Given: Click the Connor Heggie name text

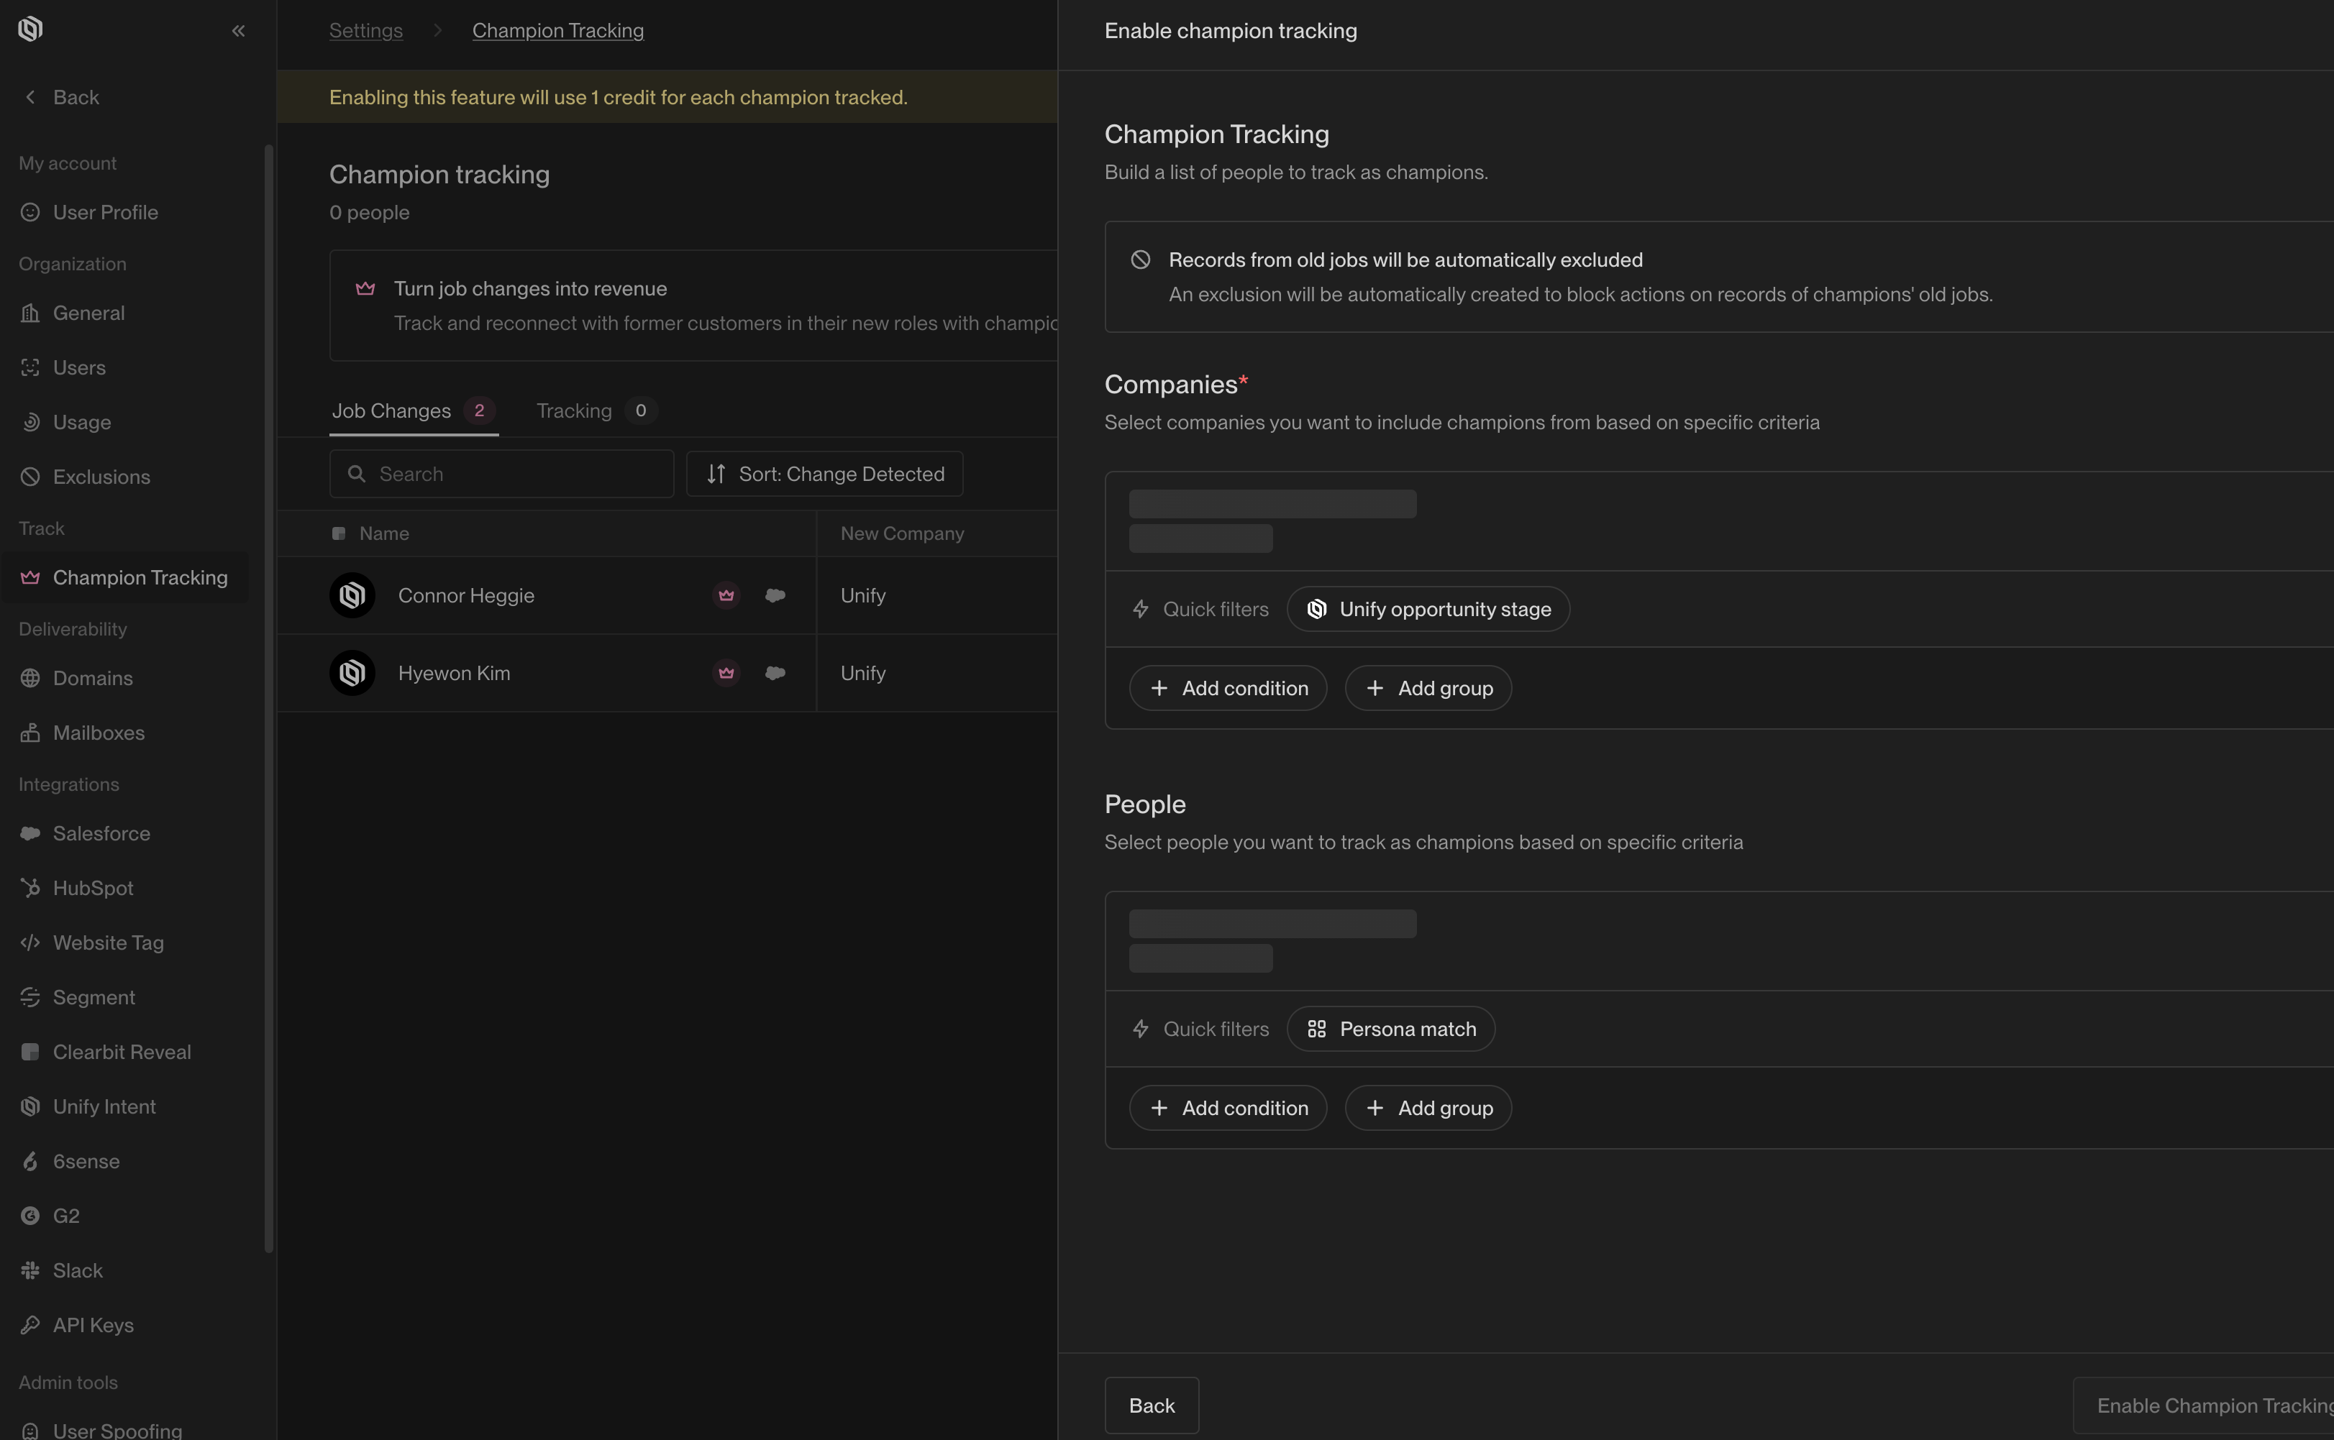Looking at the screenshot, I should [x=466, y=595].
